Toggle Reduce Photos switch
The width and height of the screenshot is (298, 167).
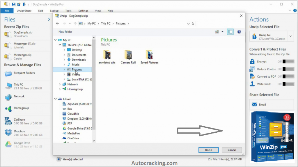click(x=288, y=69)
